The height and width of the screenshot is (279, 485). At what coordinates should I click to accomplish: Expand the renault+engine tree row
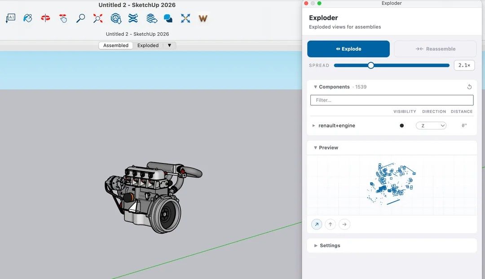313,125
